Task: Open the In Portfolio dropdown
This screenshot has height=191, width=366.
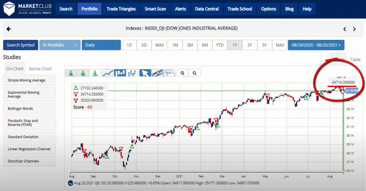Action: tap(60, 45)
